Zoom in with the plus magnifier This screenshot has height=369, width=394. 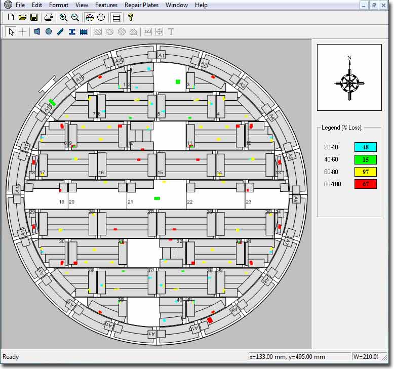[63, 17]
